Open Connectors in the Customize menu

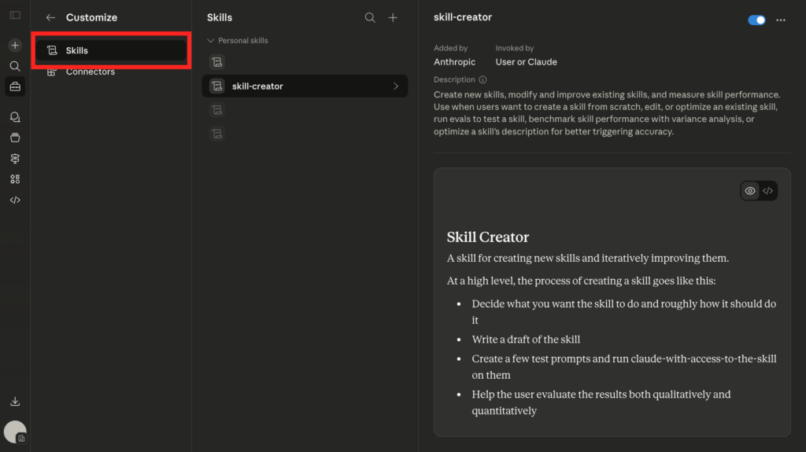point(90,72)
